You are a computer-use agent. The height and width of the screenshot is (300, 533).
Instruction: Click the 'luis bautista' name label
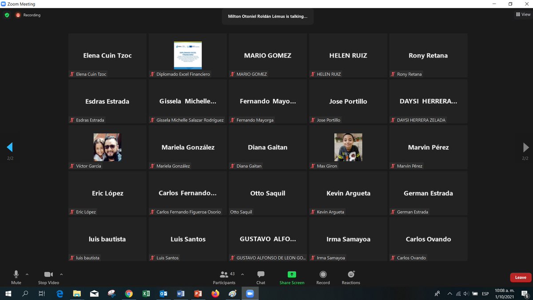coord(88,258)
